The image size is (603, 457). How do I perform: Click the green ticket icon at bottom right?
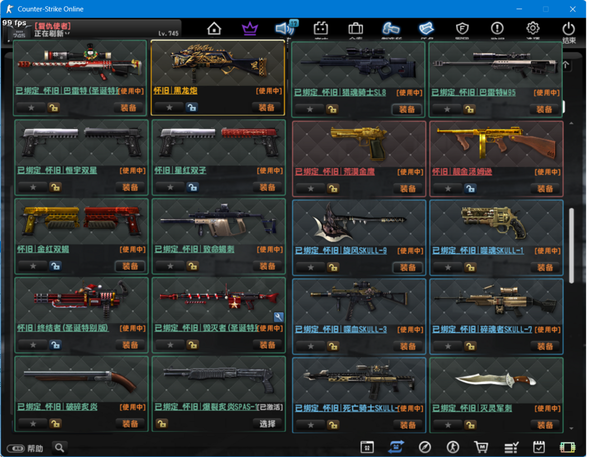coord(567,447)
